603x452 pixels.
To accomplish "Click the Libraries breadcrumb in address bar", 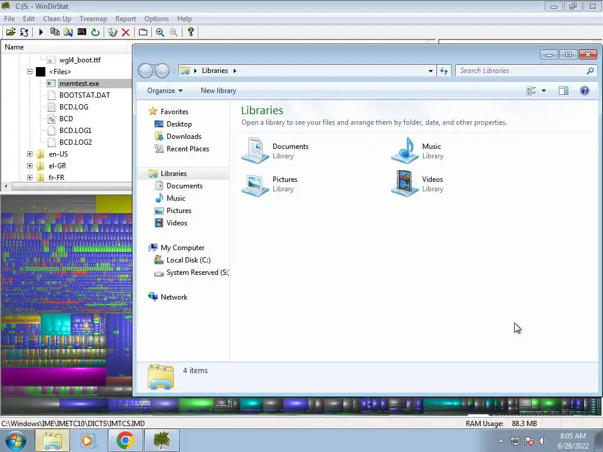I will coord(215,71).
